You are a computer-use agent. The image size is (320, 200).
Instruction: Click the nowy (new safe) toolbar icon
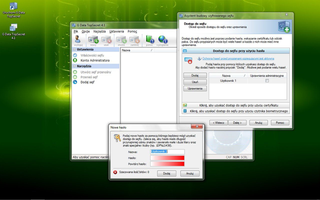(x=93, y=40)
